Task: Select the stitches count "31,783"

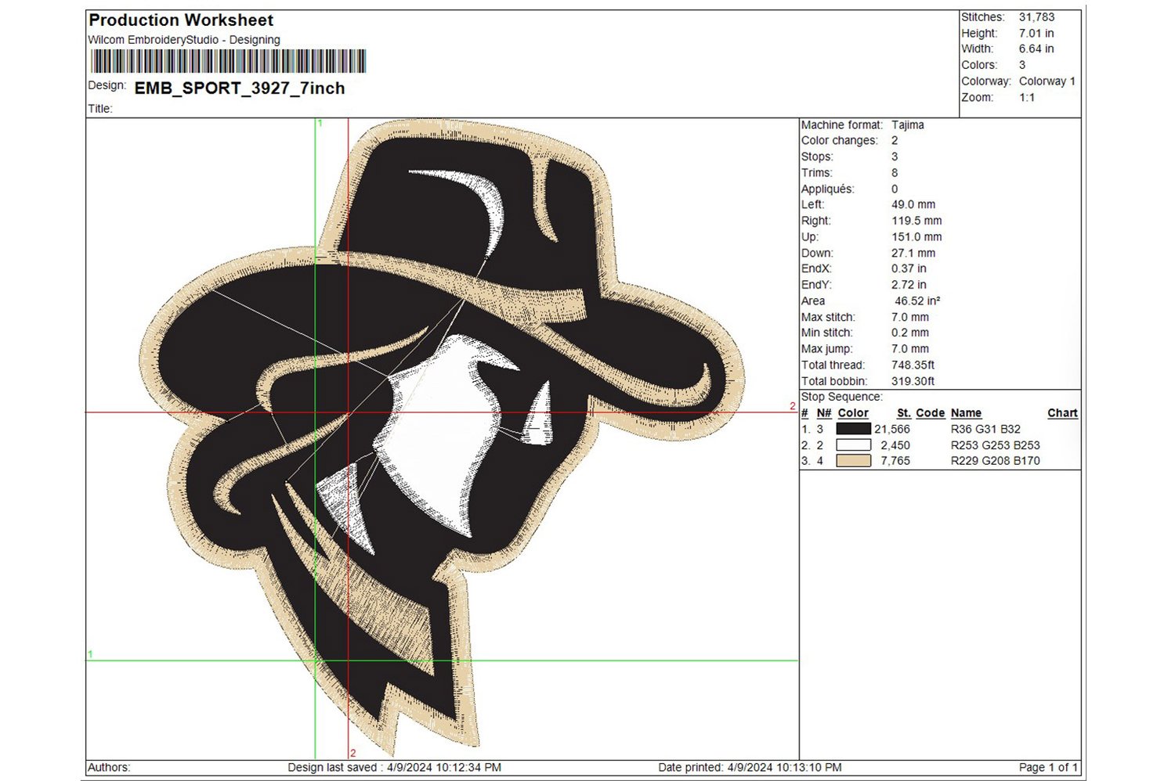Action: [x=1036, y=17]
